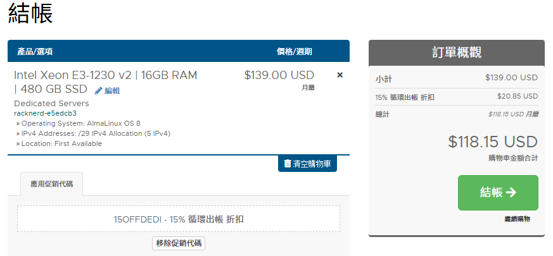
Task: Click the $139.00 USD monthly item price
Action: point(279,75)
